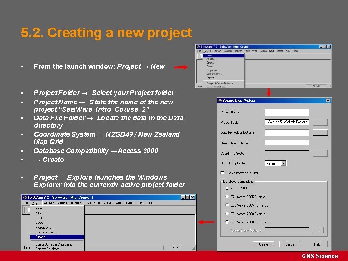Open the Well menu in the lower SeisWare window

(x=97, y=203)
